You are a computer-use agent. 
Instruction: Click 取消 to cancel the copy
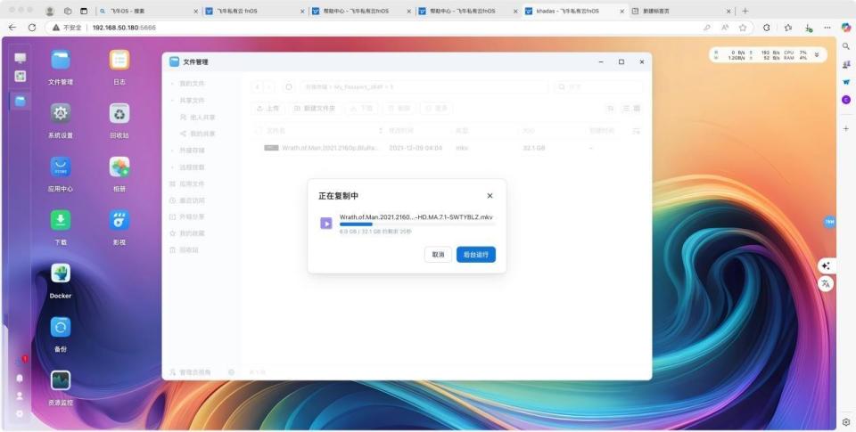[x=438, y=255]
